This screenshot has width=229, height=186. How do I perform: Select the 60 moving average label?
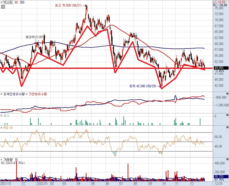pos(16,2)
